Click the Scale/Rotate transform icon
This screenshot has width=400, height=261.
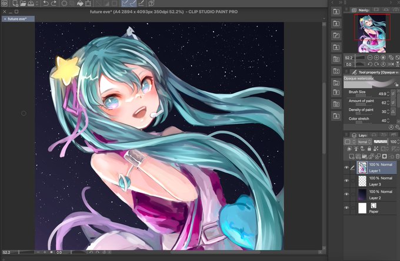[x=88, y=4]
